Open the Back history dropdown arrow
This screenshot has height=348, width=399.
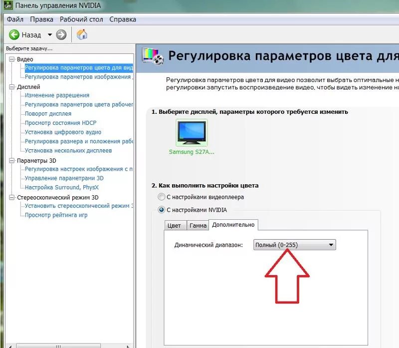(50, 34)
